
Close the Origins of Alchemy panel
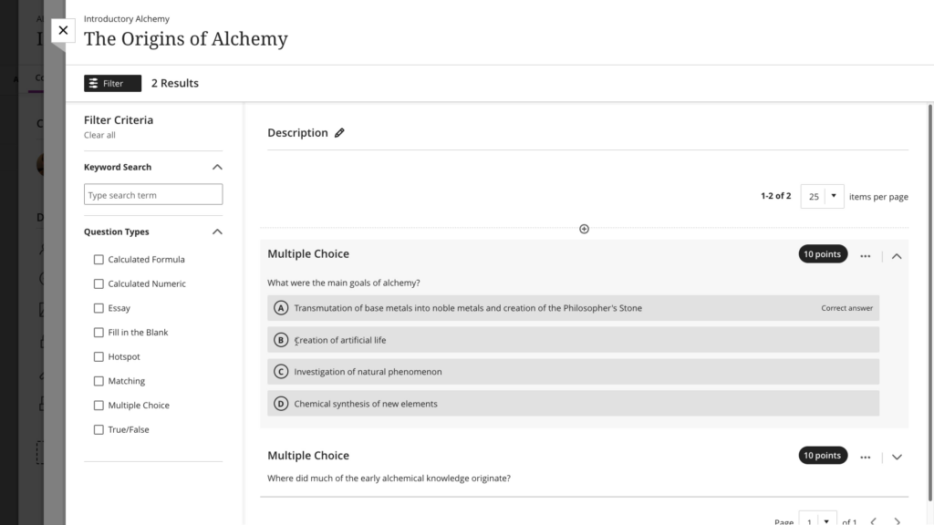63,30
